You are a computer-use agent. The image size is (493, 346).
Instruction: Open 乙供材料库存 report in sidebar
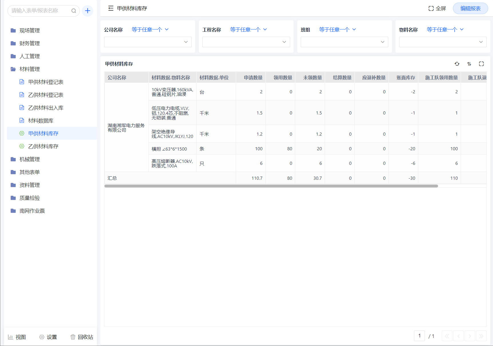(x=43, y=146)
